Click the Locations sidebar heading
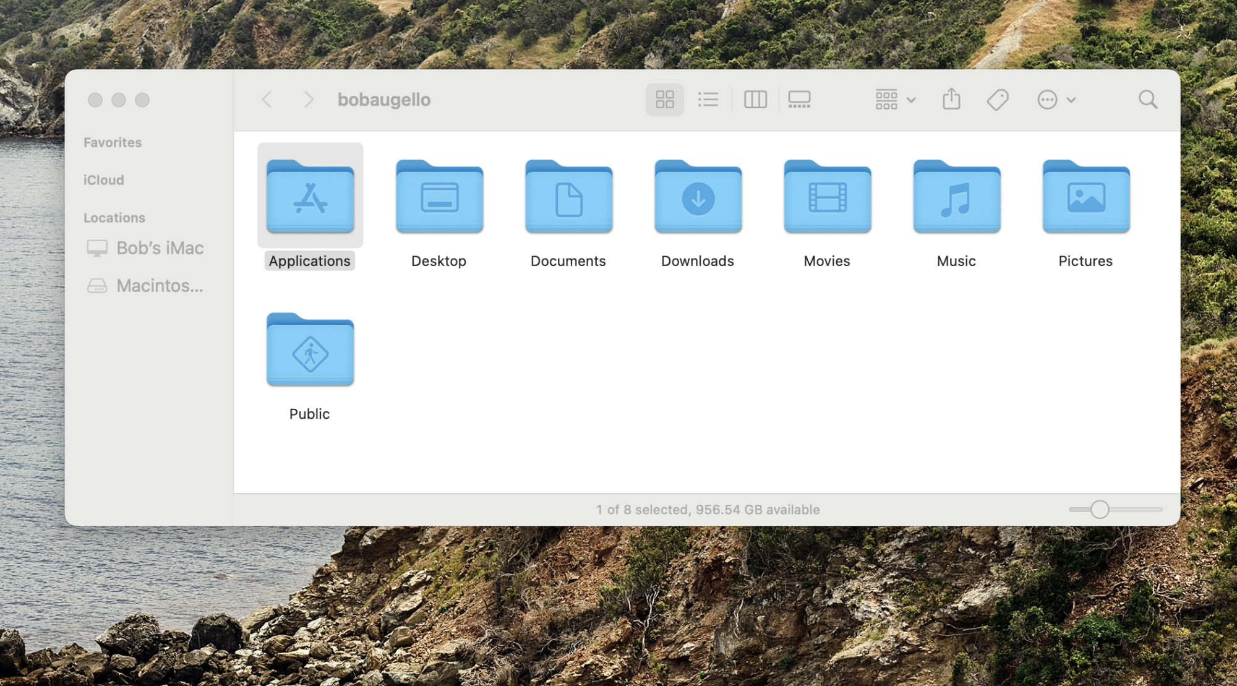This screenshot has height=686, width=1237. click(114, 218)
